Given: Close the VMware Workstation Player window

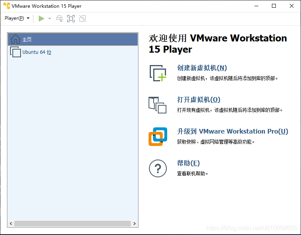Looking at the screenshot, I should pos(292,6).
